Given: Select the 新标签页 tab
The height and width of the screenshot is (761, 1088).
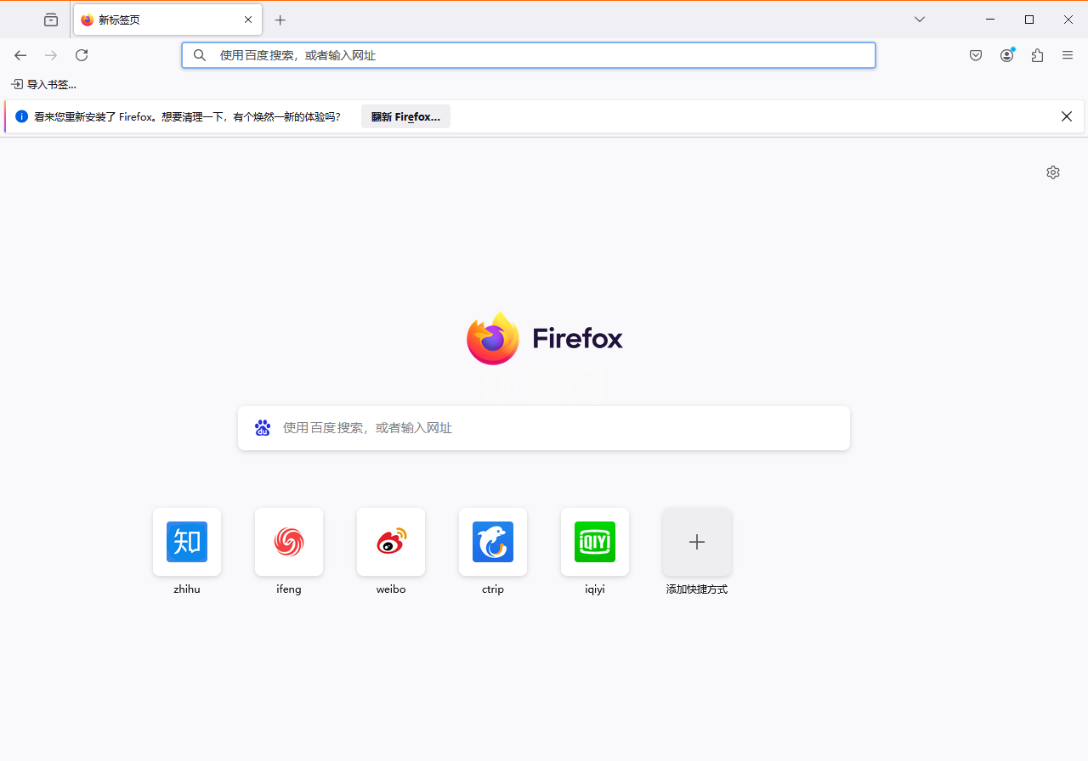Looking at the screenshot, I should click(x=167, y=20).
